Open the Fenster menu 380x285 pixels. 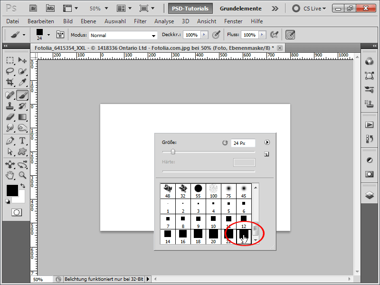click(233, 21)
